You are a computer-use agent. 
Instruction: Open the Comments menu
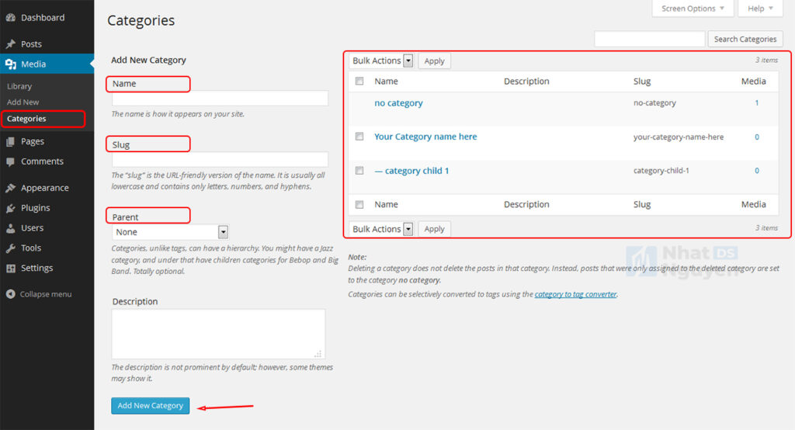click(x=42, y=161)
